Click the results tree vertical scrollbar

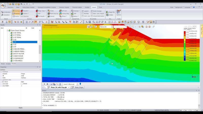click(40, 49)
